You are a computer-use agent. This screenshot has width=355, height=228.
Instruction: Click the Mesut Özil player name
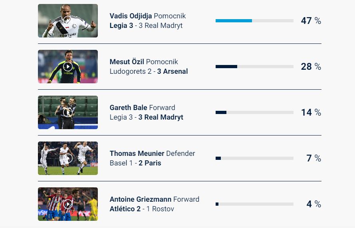(x=127, y=62)
